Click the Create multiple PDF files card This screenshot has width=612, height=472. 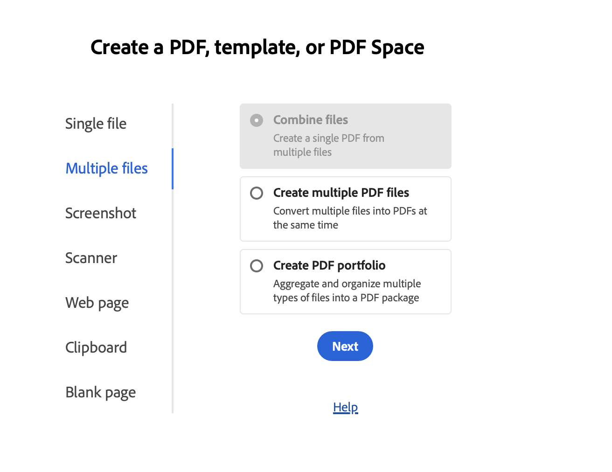coord(345,209)
